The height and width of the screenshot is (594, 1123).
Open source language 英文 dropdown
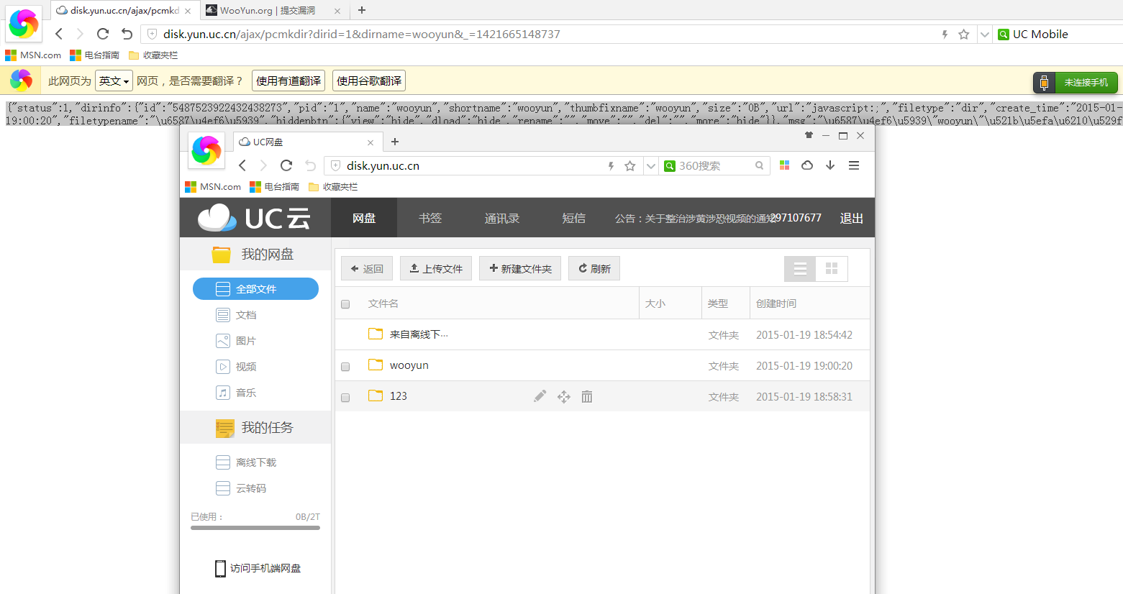114,81
